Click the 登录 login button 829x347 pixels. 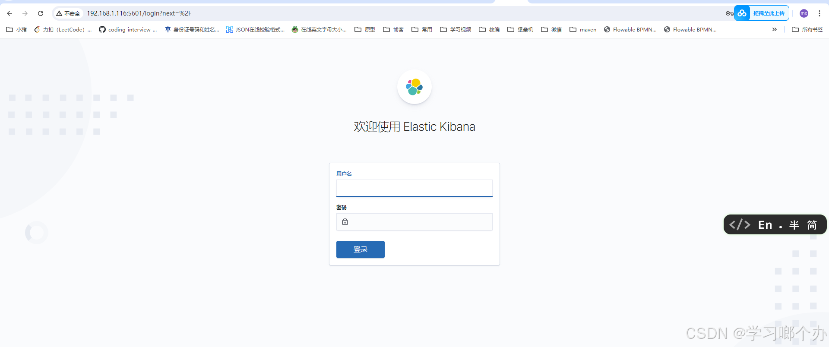click(360, 249)
